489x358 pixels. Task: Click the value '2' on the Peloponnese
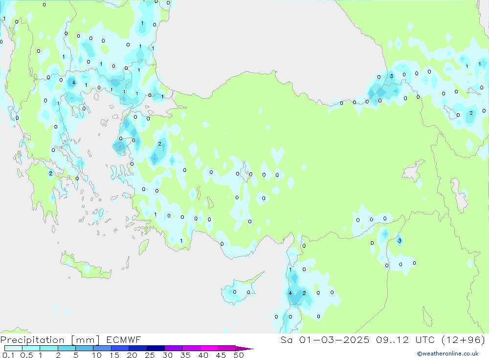tap(50, 173)
